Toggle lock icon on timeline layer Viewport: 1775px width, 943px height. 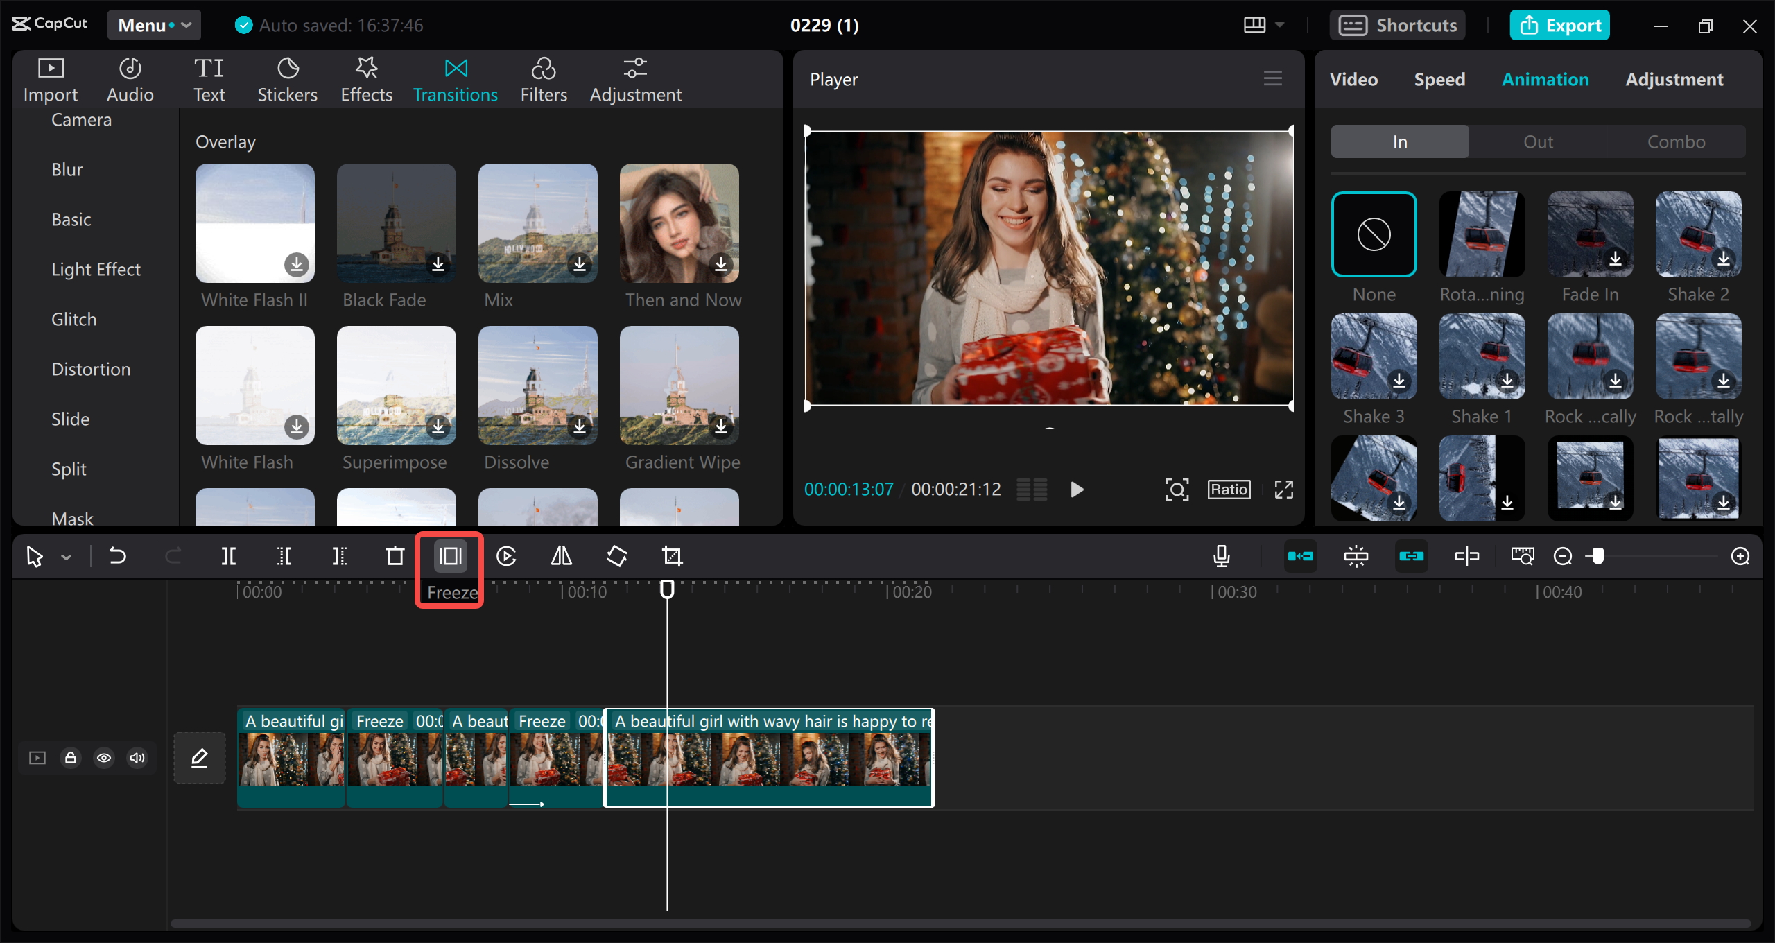tap(71, 757)
